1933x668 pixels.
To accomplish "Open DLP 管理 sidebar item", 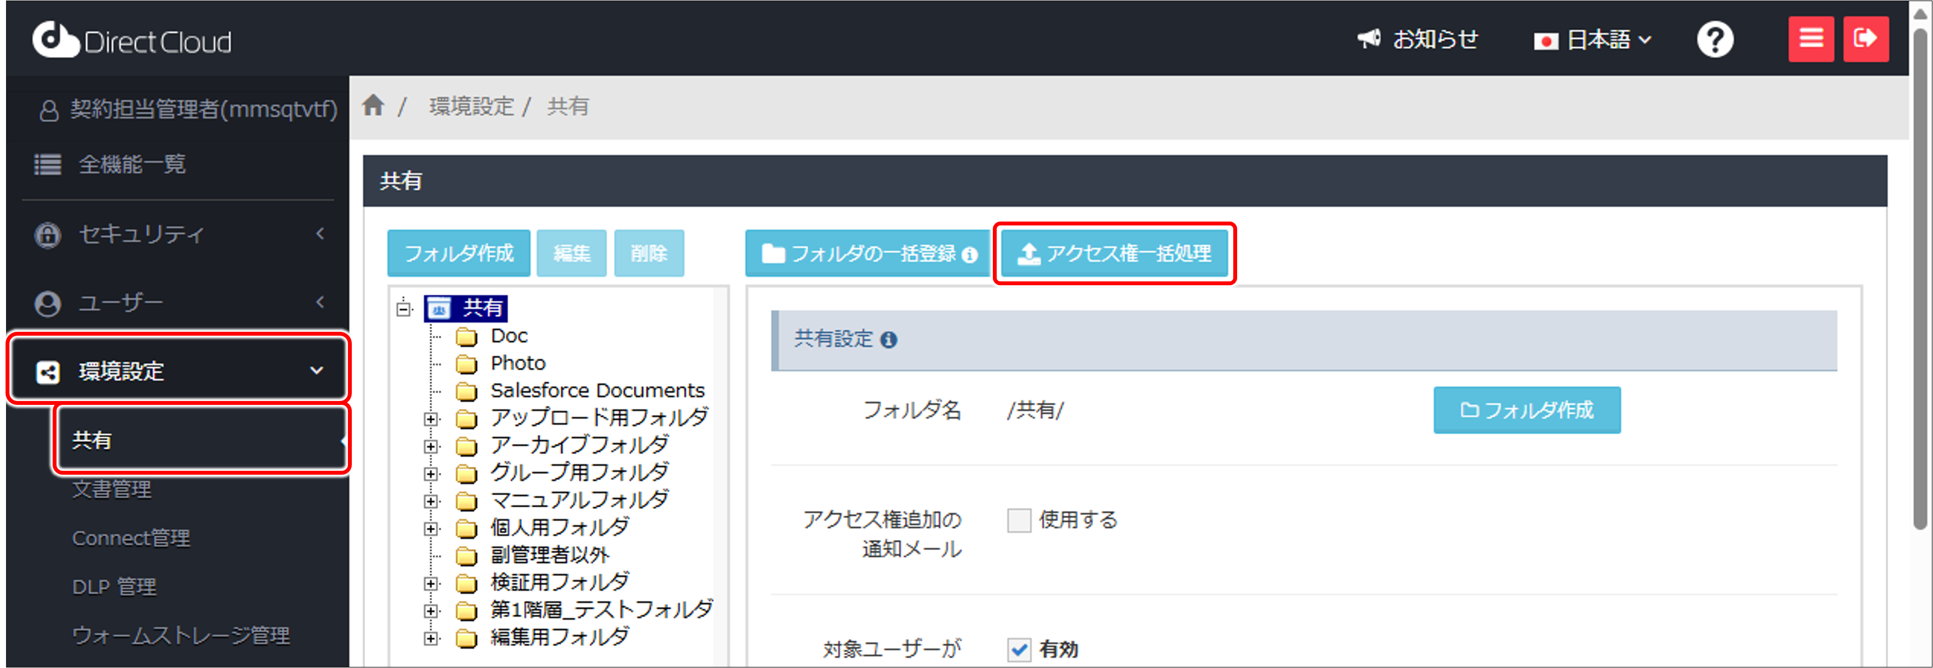I will coord(114,587).
